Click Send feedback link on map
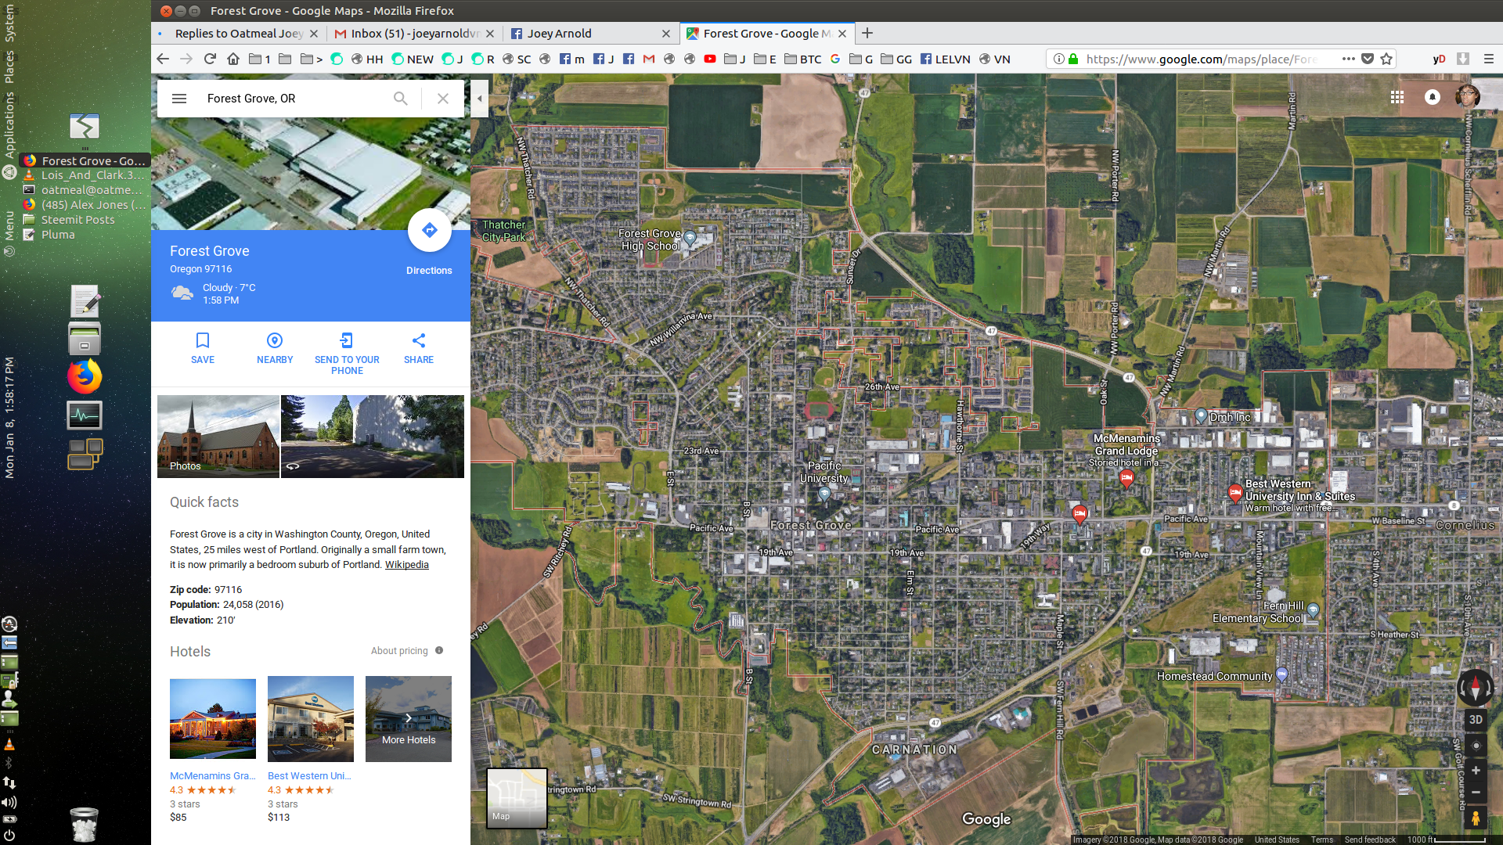The height and width of the screenshot is (845, 1503). pyautogui.click(x=1370, y=840)
